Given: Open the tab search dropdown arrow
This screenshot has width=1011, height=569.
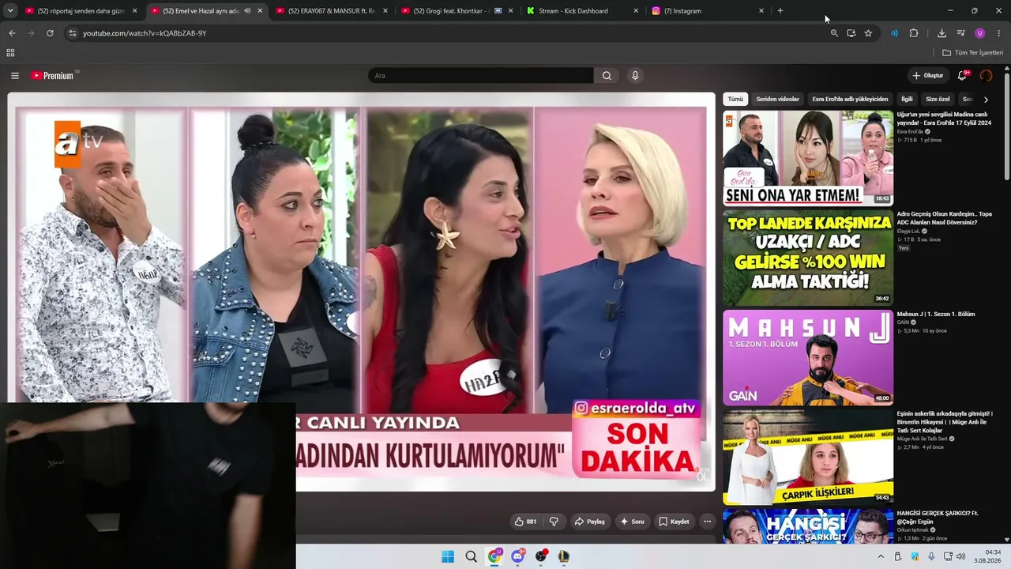Looking at the screenshot, I should (x=10, y=11).
